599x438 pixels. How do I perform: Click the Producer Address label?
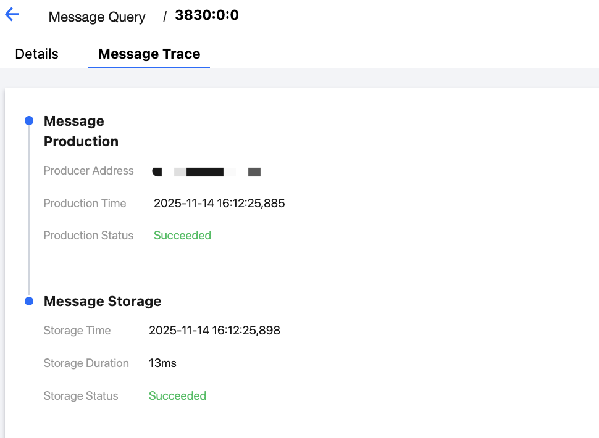pos(88,171)
